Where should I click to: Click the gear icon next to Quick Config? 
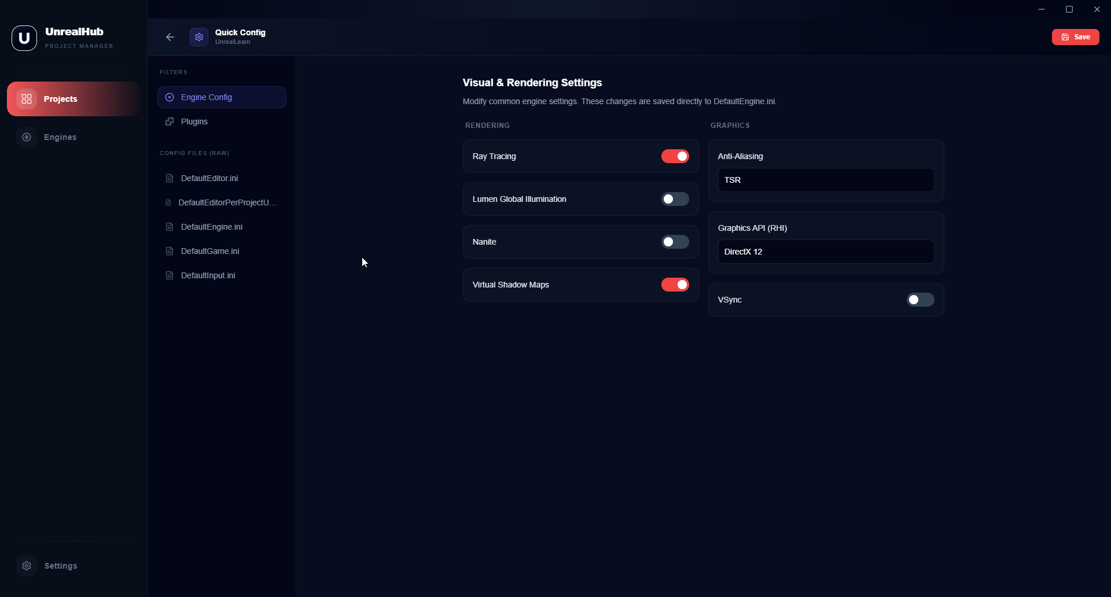[198, 36]
